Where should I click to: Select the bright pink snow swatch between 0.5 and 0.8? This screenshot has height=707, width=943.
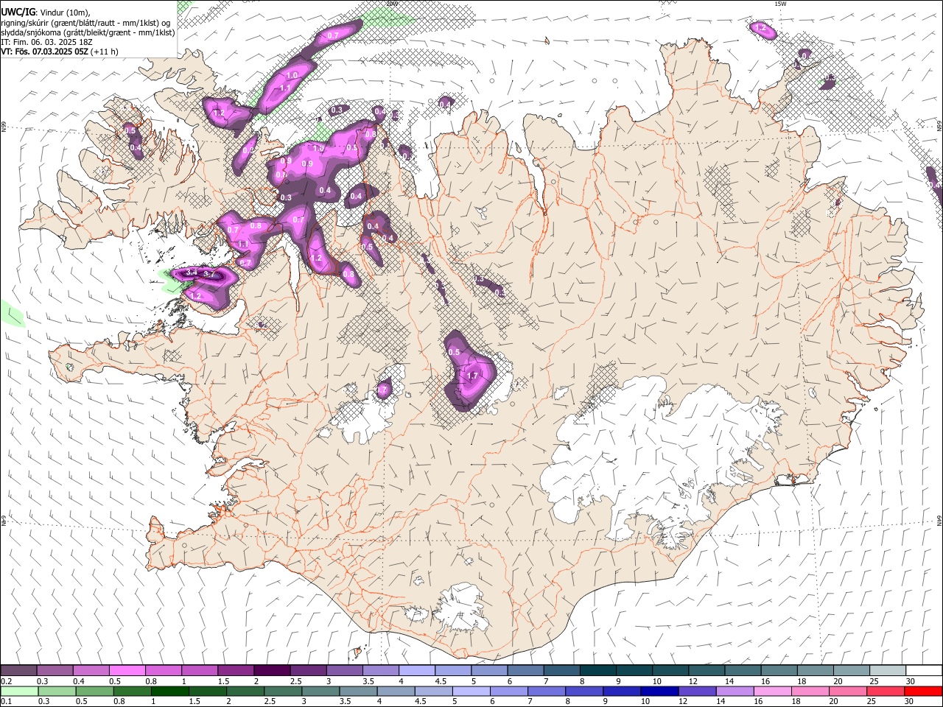pos(127,670)
